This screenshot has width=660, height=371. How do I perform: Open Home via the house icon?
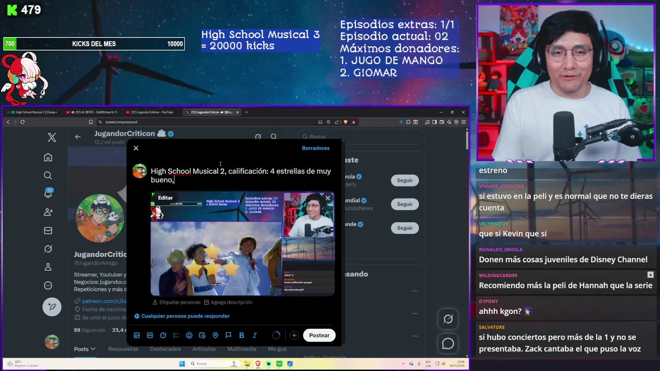[48, 157]
